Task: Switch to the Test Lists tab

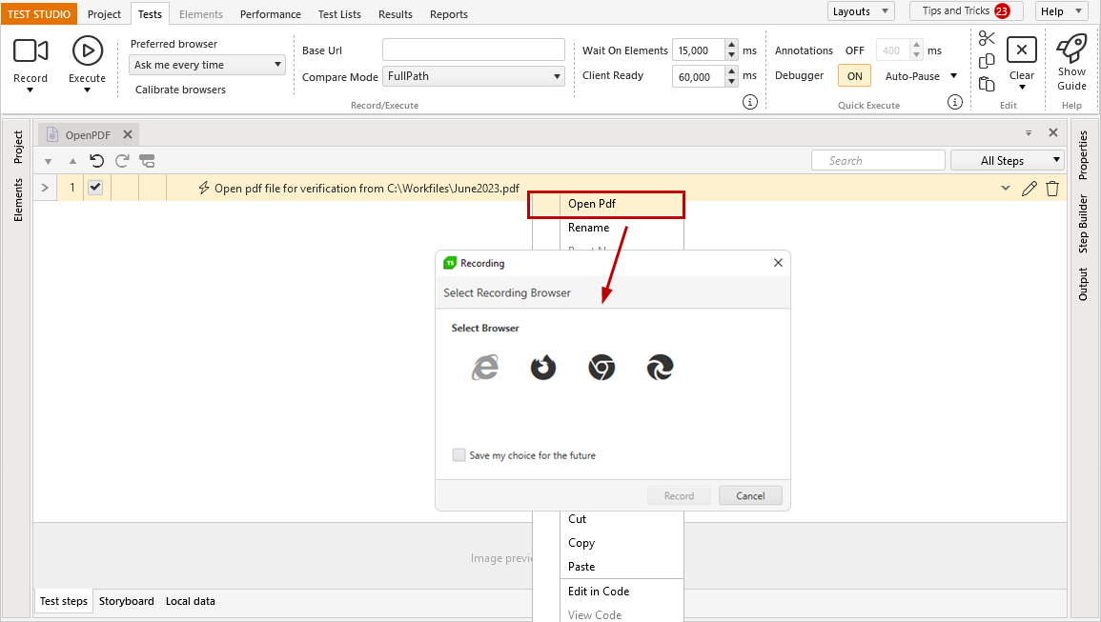Action: 339,14
